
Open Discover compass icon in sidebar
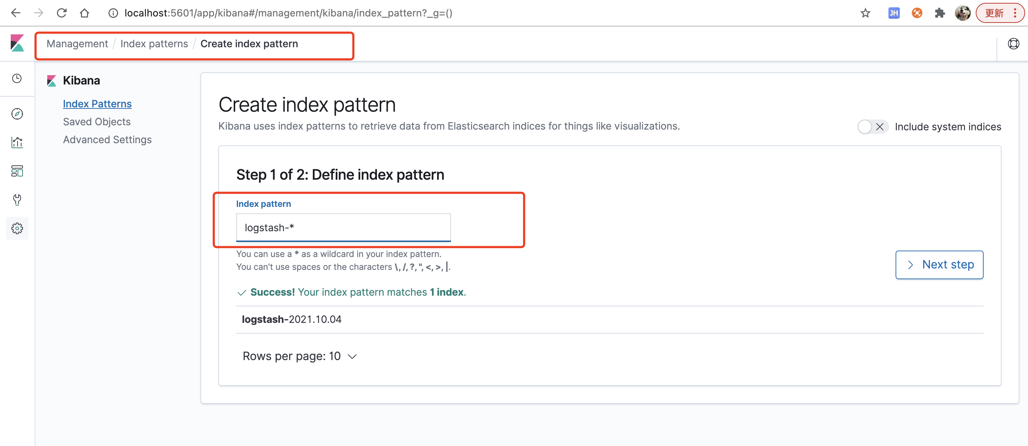pos(17,114)
